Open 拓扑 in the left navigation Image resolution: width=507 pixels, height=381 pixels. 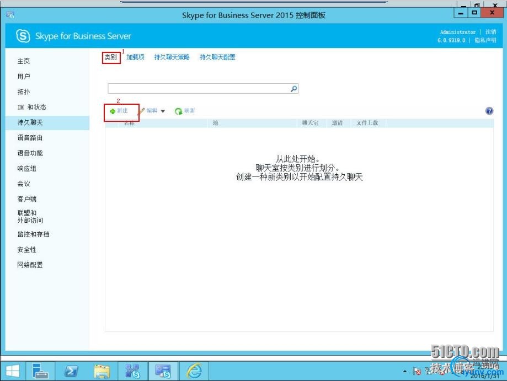pos(24,92)
